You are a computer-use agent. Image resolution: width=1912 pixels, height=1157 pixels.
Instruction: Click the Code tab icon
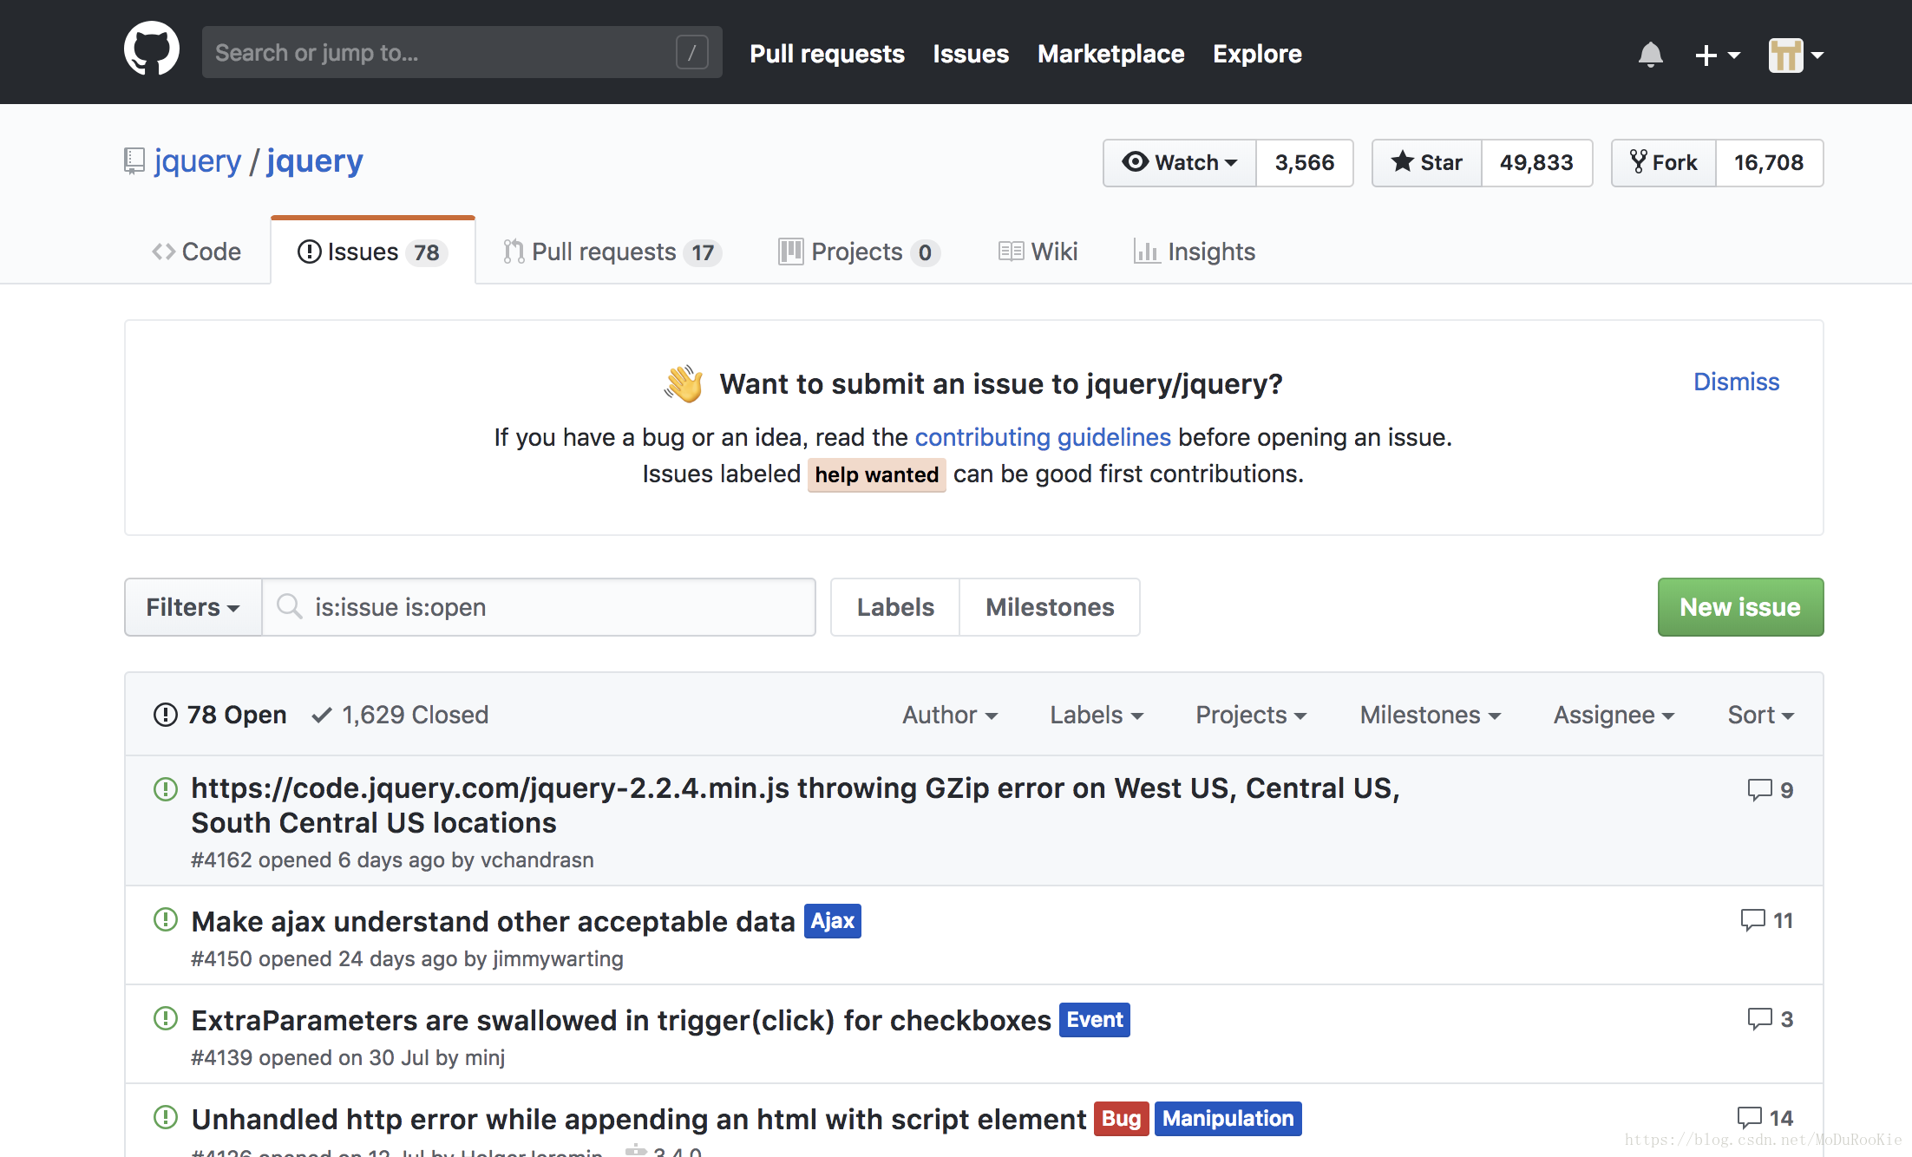(x=162, y=252)
